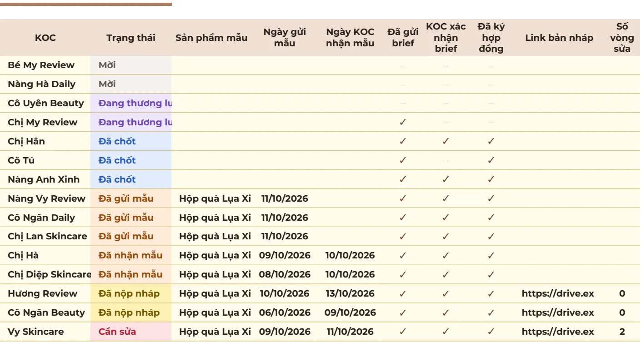Toggle 'Đã gửi brief' check for Chị My Review
This screenshot has height=342, width=641.
point(403,122)
